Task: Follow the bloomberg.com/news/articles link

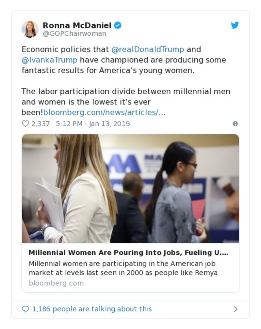Action: [x=105, y=112]
